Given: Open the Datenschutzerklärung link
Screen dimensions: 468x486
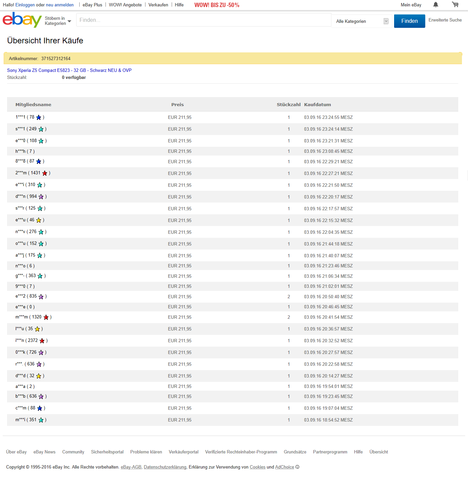Looking at the screenshot, I should [165, 467].
